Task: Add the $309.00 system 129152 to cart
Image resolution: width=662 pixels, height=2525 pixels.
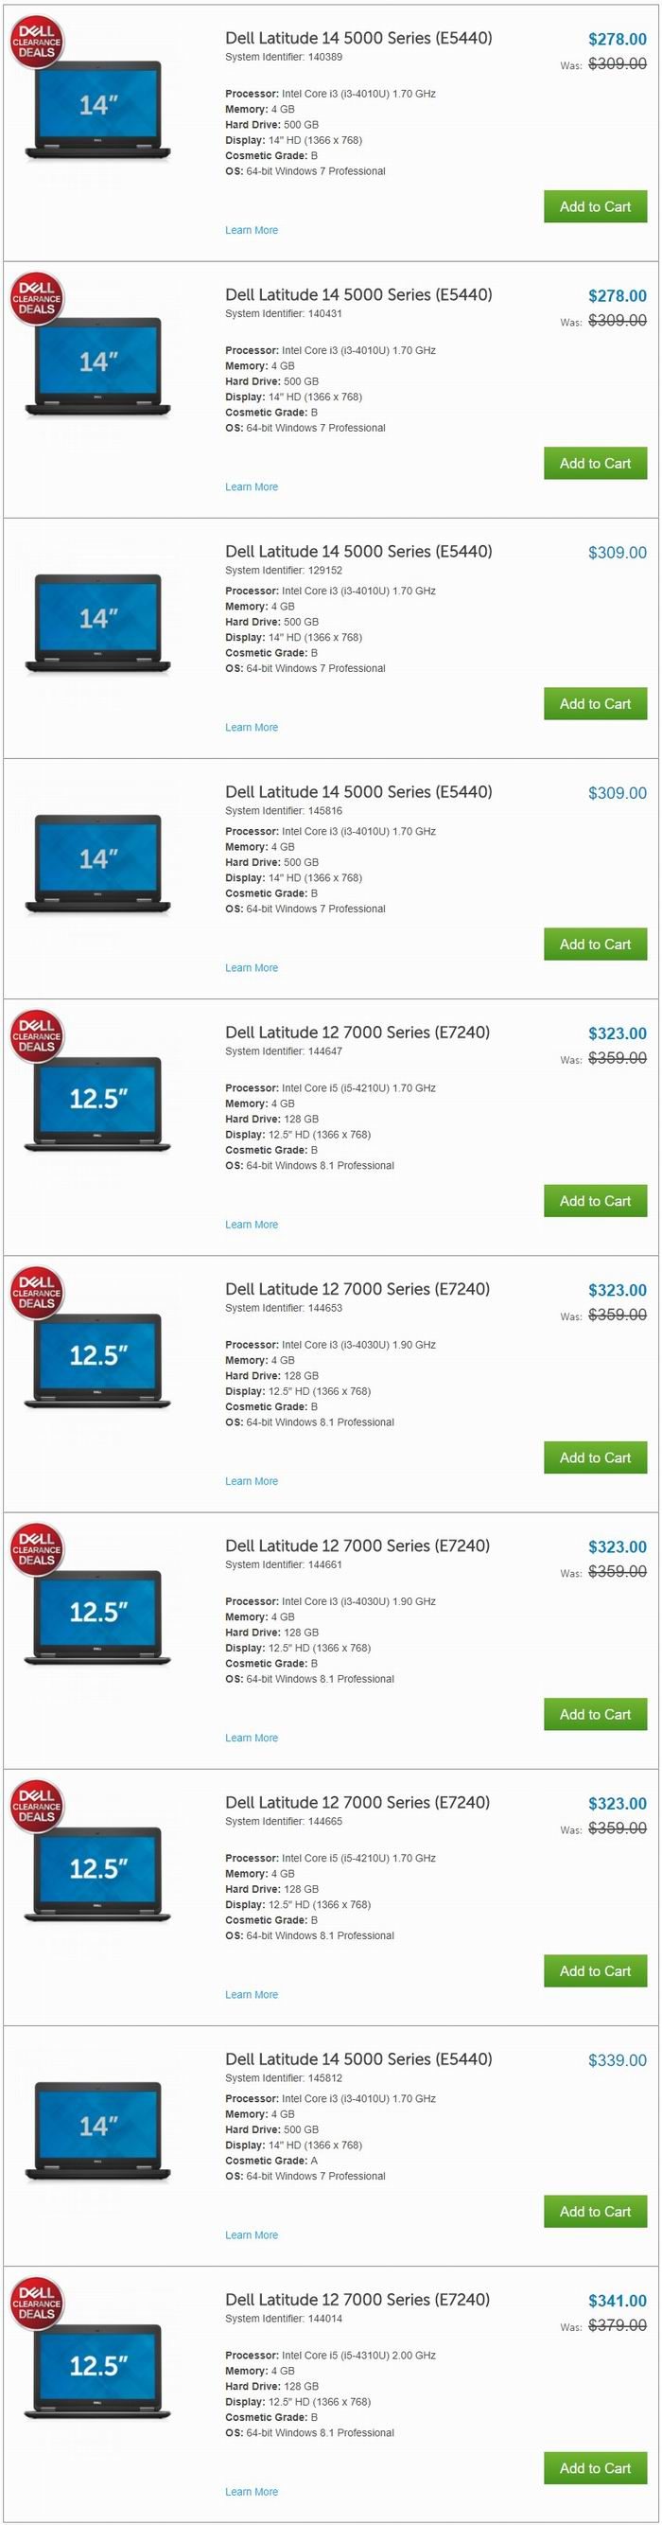Action: point(595,704)
